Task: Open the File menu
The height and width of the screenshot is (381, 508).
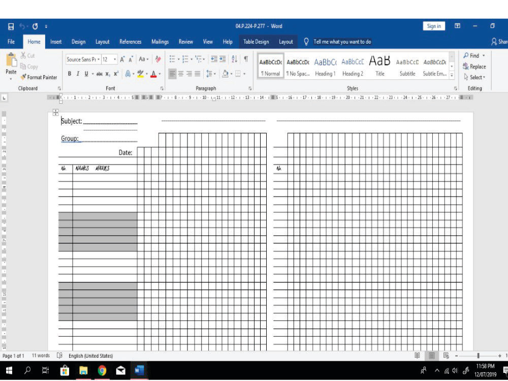Action: 11,42
